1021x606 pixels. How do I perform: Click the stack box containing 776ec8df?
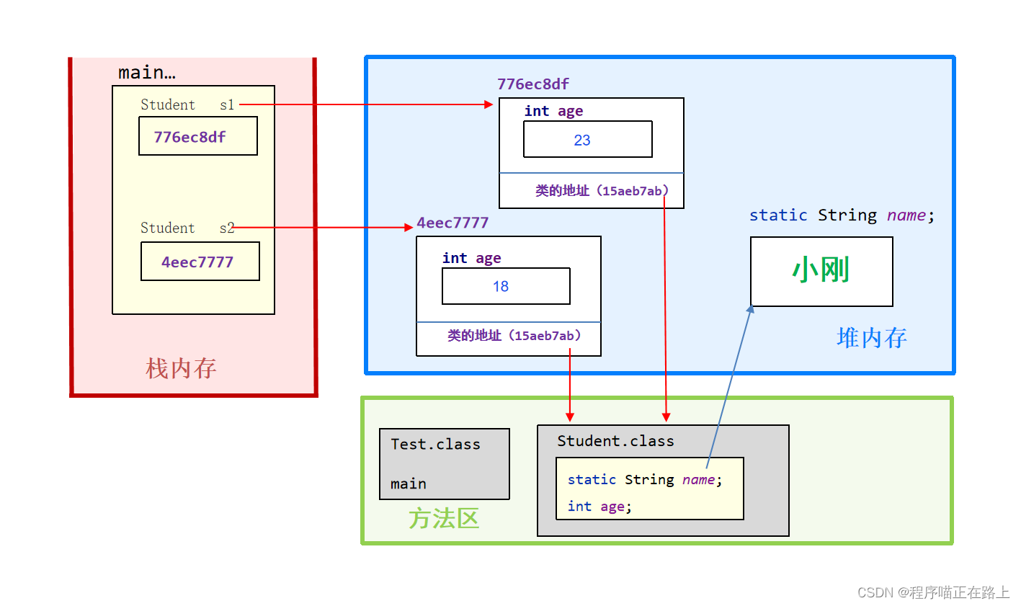click(x=198, y=136)
